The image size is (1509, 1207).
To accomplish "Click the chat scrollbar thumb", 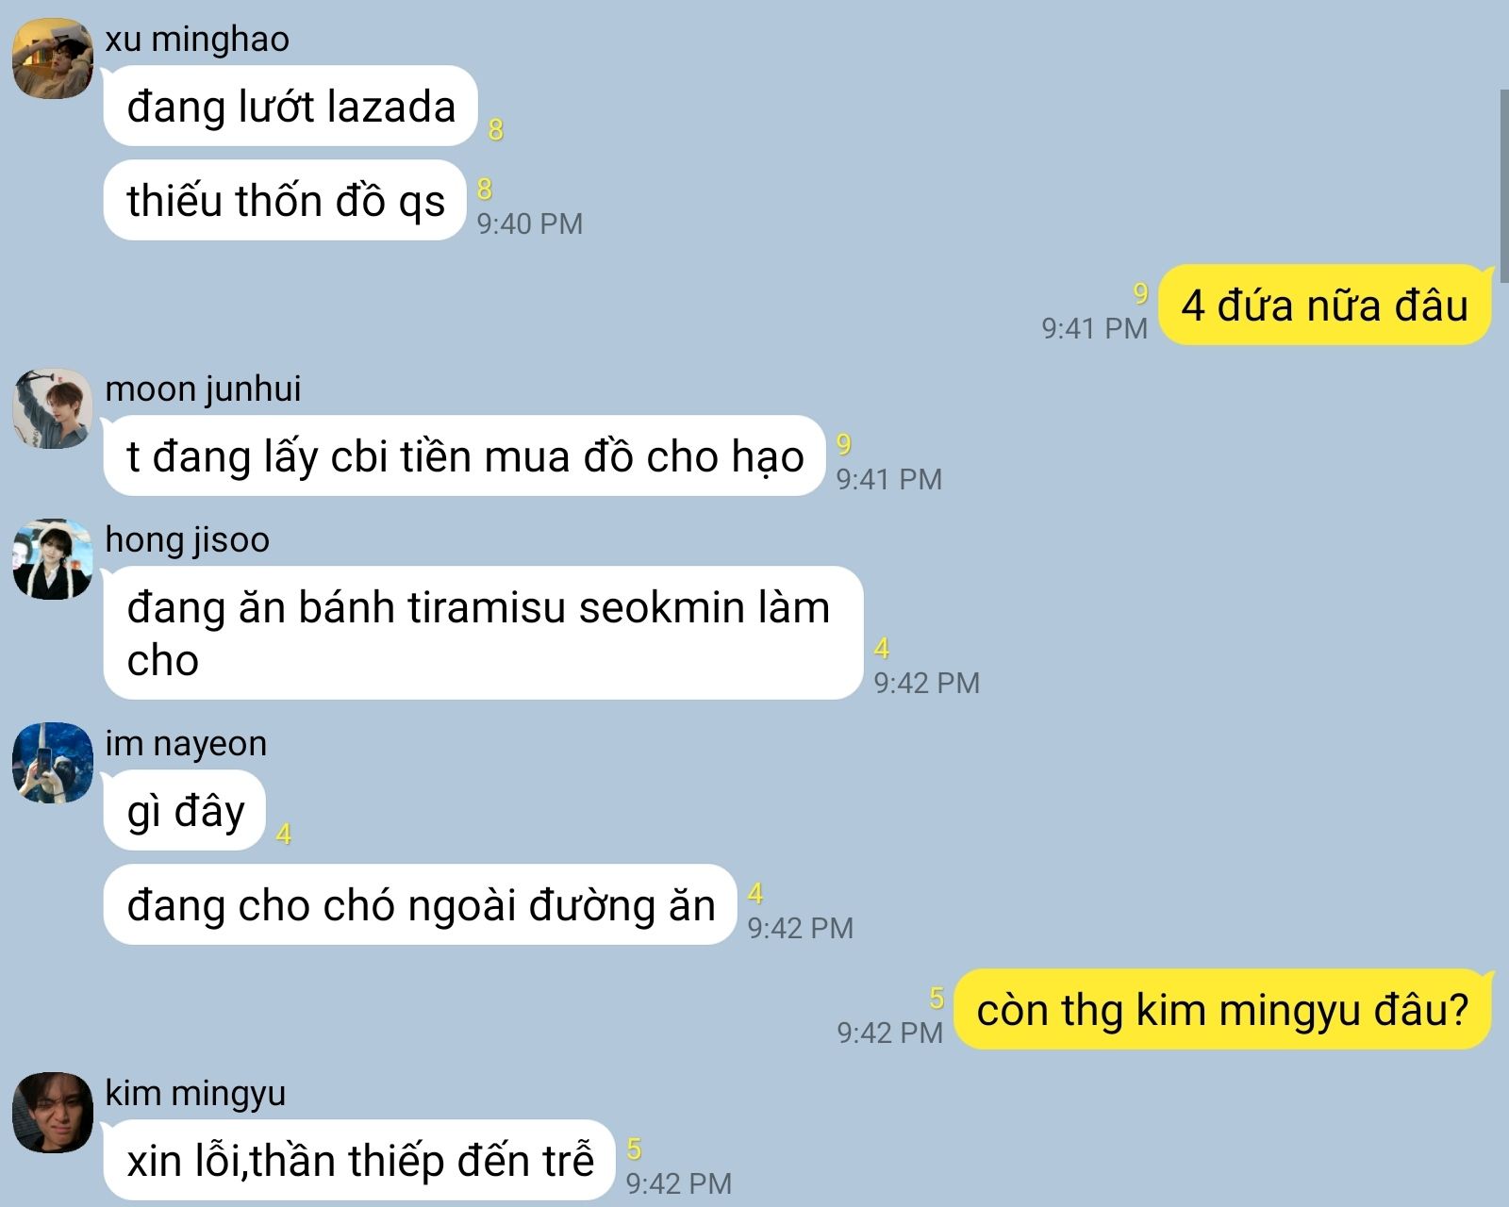I will click(x=1503, y=179).
